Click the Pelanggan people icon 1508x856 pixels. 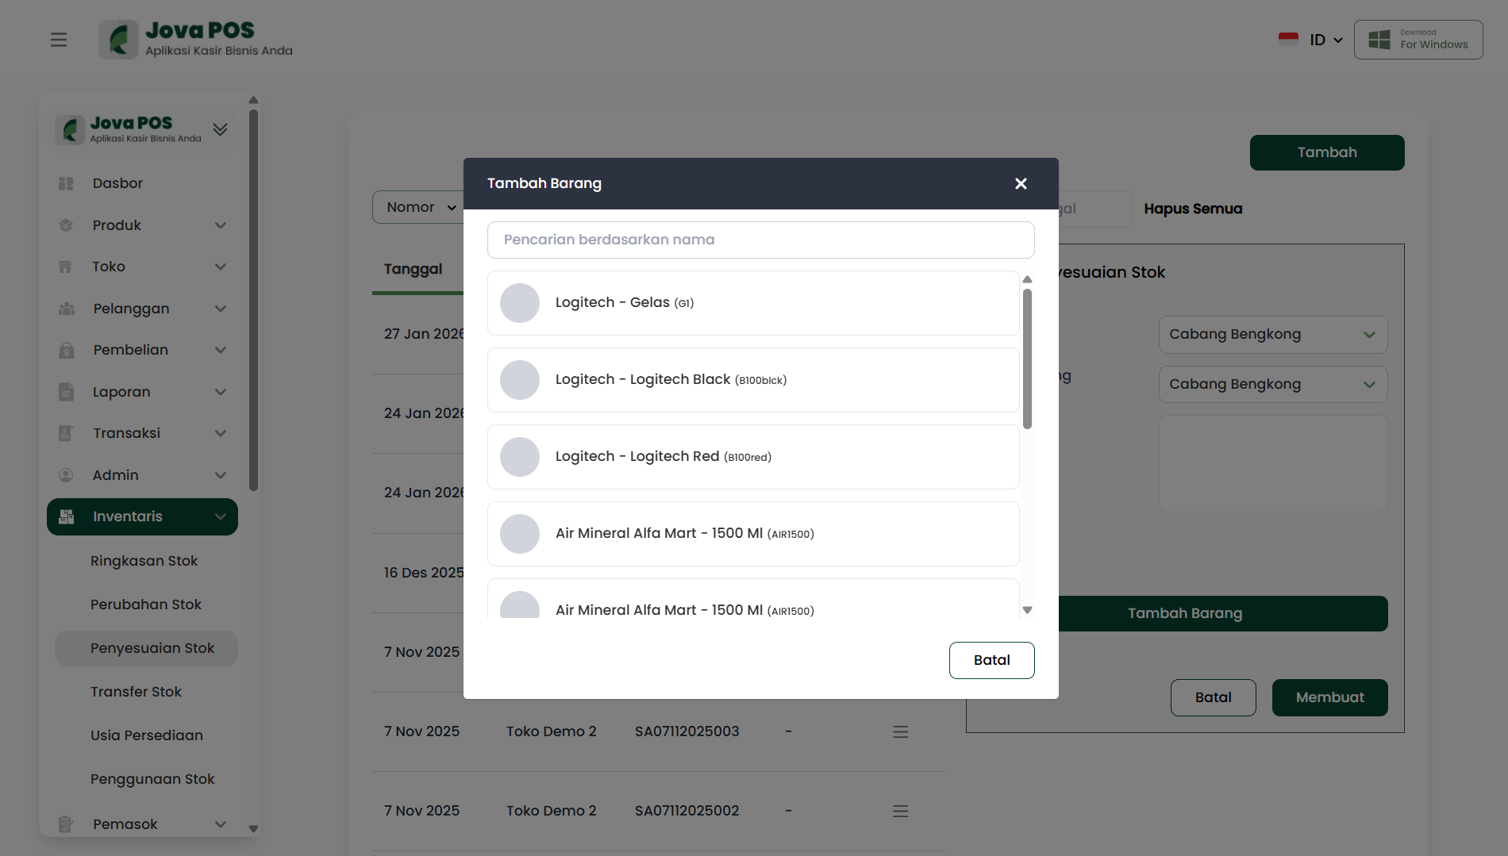coord(66,309)
